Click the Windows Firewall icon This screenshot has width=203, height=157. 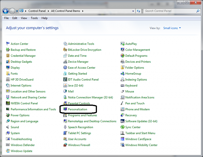tap(65, 145)
